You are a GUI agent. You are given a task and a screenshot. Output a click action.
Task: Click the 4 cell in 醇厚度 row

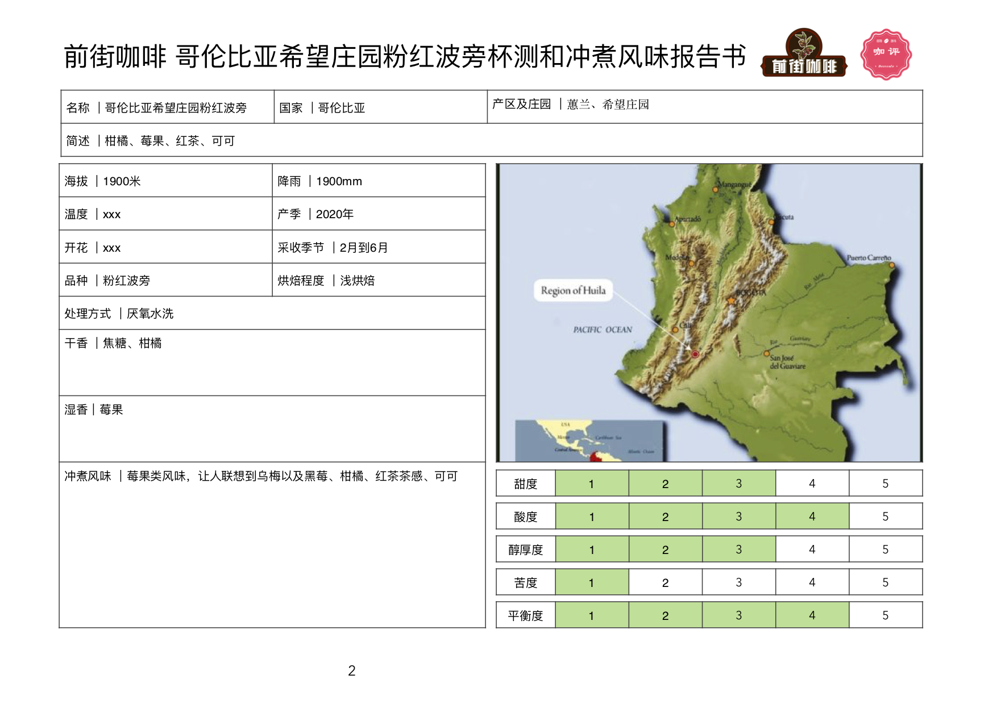(x=812, y=549)
